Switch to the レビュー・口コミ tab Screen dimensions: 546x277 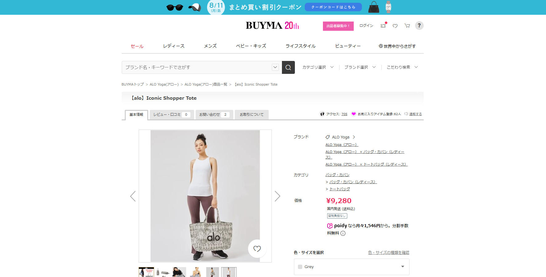click(x=172, y=114)
